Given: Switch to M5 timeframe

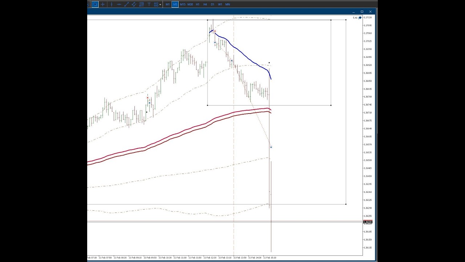Looking at the screenshot, I should pyautogui.click(x=175, y=4).
